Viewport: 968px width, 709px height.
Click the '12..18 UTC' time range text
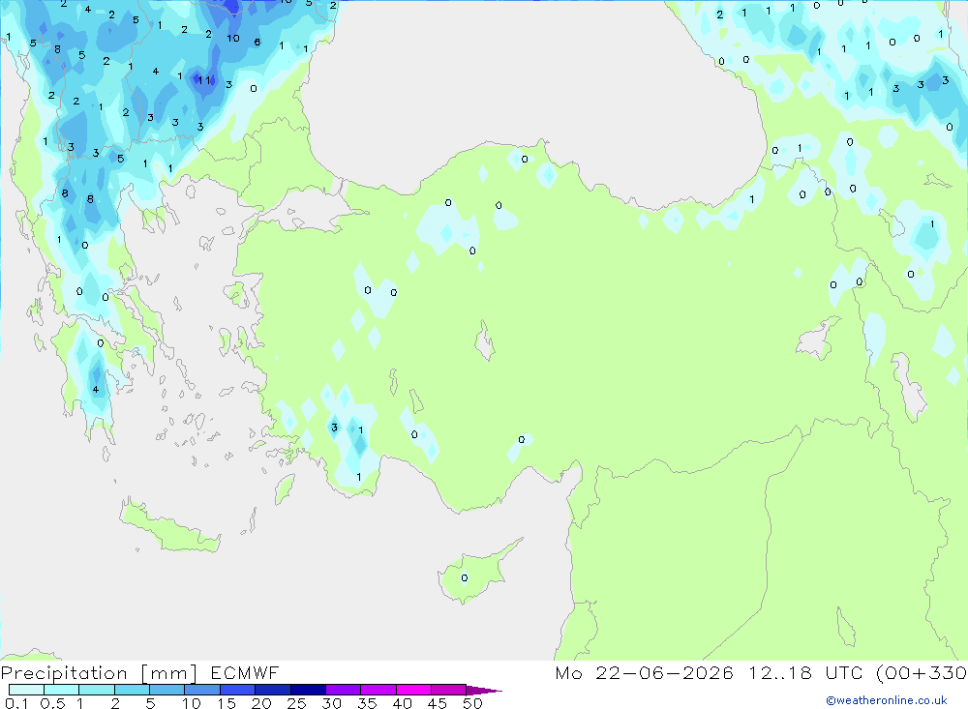[x=805, y=672]
